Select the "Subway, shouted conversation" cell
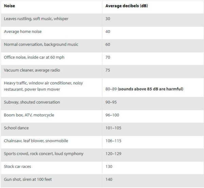The image size is (204, 188). point(32,102)
